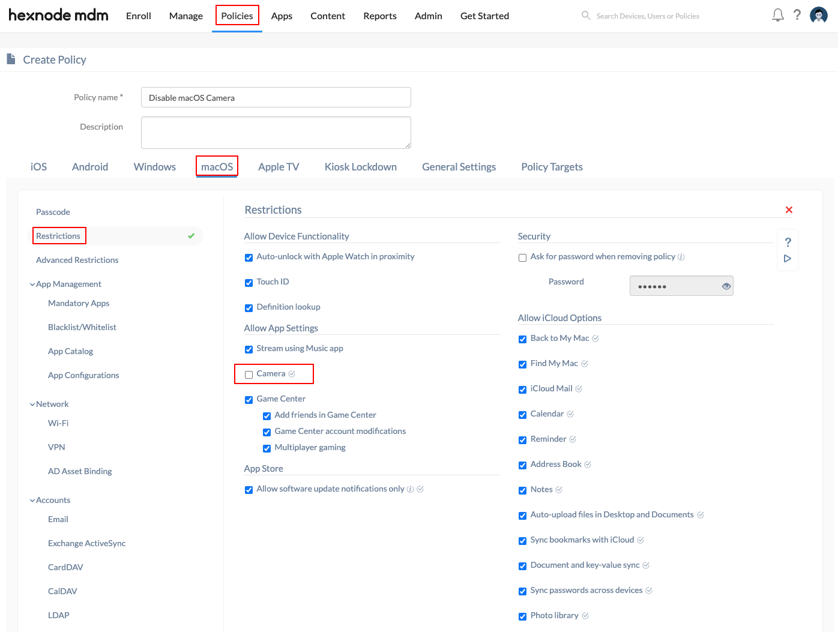Screen dimensions: 838x632
Task: Collapse the Accounts section
Action: (32, 501)
